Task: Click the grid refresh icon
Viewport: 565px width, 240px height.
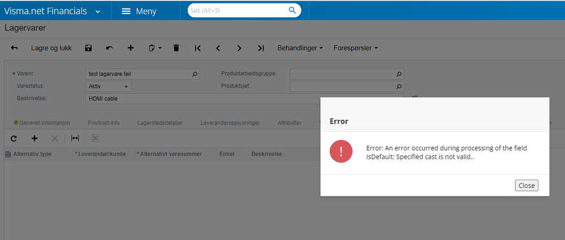Action: coord(14,138)
